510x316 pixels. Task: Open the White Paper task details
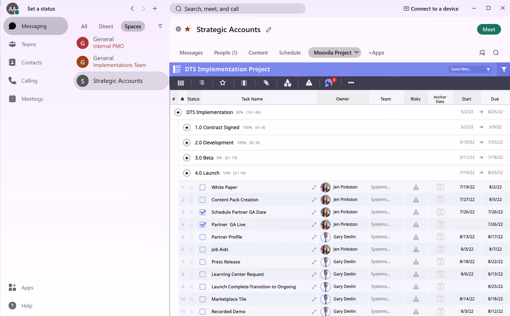(x=314, y=187)
